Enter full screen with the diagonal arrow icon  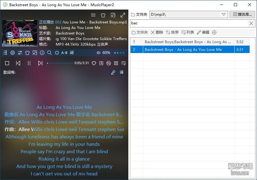tap(123, 15)
